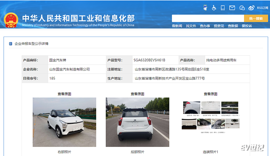Viewport: 270px width, 156px height.
Task: Click the 企业申报车型公示详情 heading
Action: click(x=31, y=44)
